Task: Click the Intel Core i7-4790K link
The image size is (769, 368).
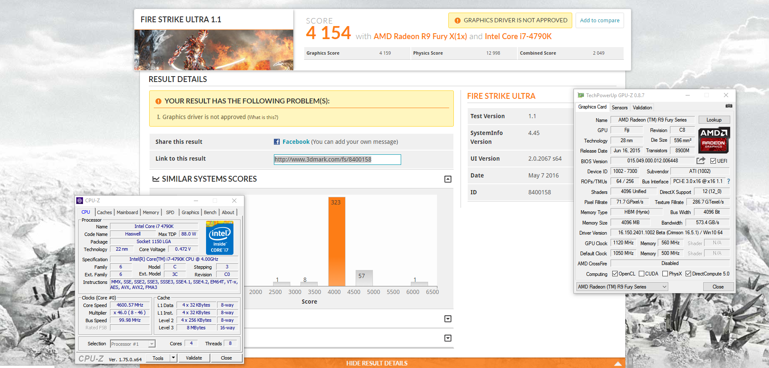Action: coord(518,37)
